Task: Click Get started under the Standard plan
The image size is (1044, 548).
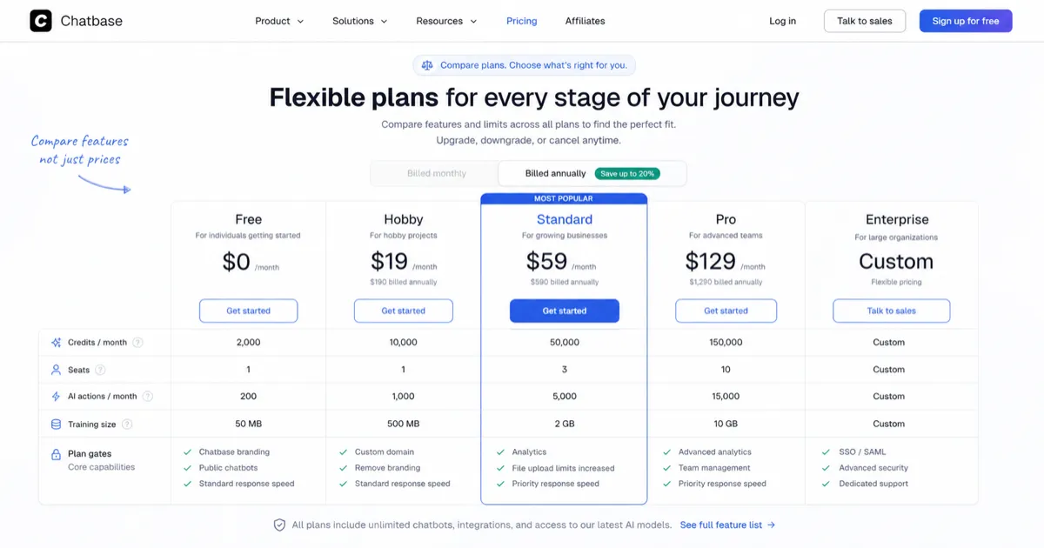Action: tap(564, 311)
